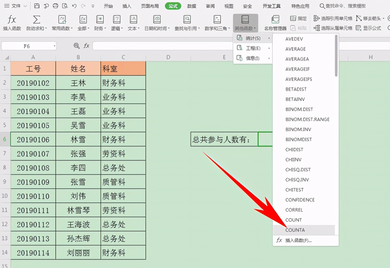Click the 科室 header cell
390x268 pixels.
tap(123, 68)
